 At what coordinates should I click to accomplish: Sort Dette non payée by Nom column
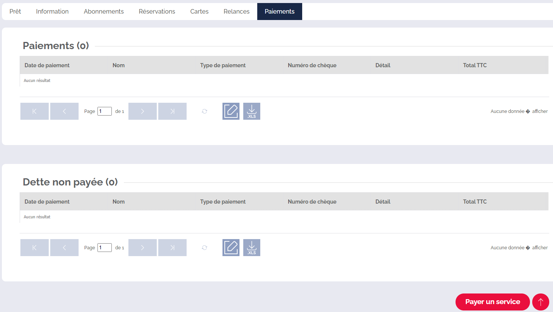(119, 202)
